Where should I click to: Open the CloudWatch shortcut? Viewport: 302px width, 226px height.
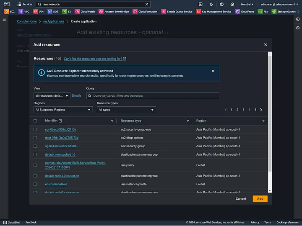point(85,12)
